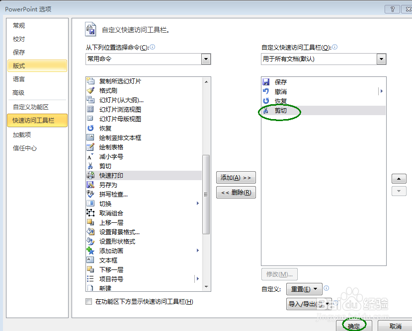The image size is (412, 331).
Task: Select the Slide Master View (幻灯片母版视图) icon
Action: (x=90, y=119)
